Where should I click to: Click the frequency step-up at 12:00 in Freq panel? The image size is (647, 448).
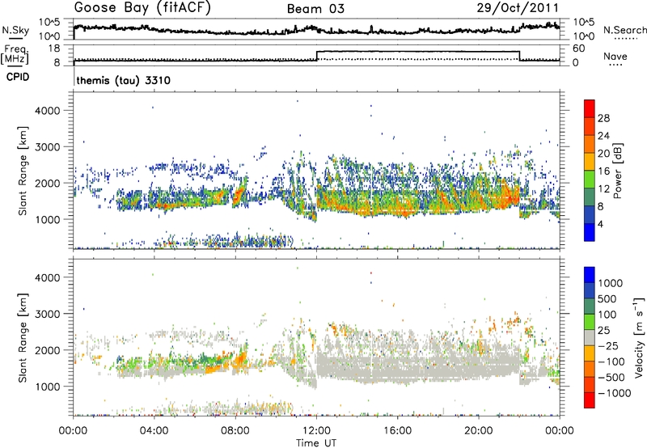(x=316, y=56)
